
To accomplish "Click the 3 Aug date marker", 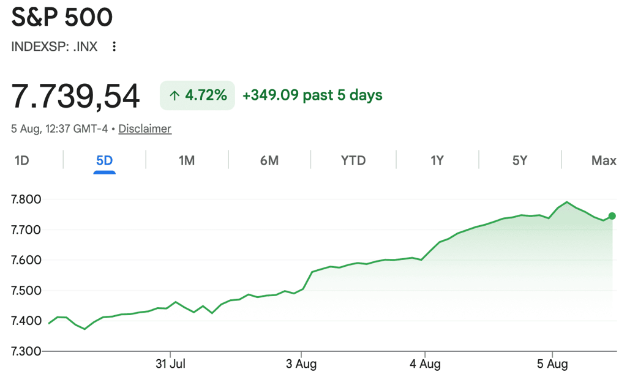I will 301,364.
